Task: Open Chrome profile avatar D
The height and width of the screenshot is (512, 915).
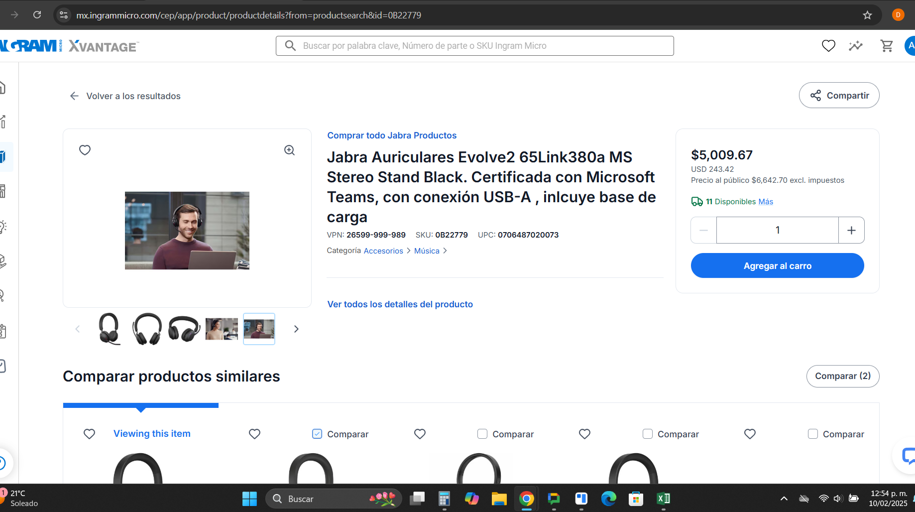Action: coord(898,15)
